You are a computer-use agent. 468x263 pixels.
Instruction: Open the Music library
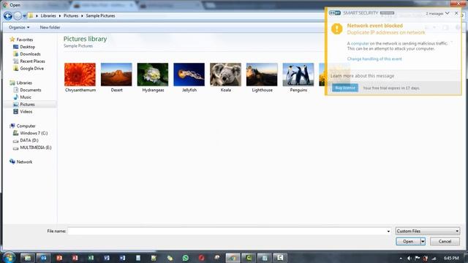point(23,97)
